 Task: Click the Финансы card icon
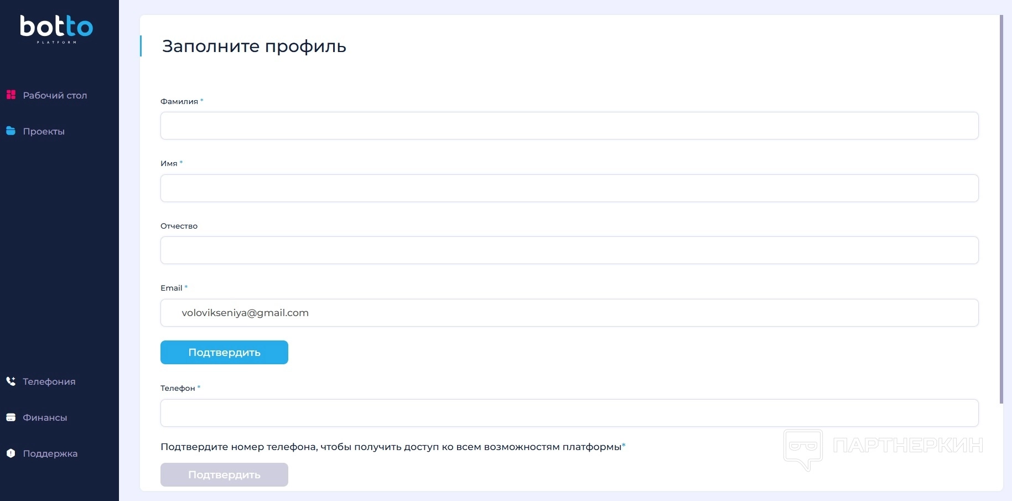[x=11, y=417]
